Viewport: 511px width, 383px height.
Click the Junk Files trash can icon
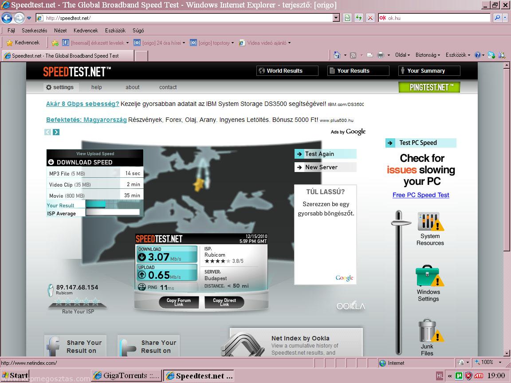point(428,331)
